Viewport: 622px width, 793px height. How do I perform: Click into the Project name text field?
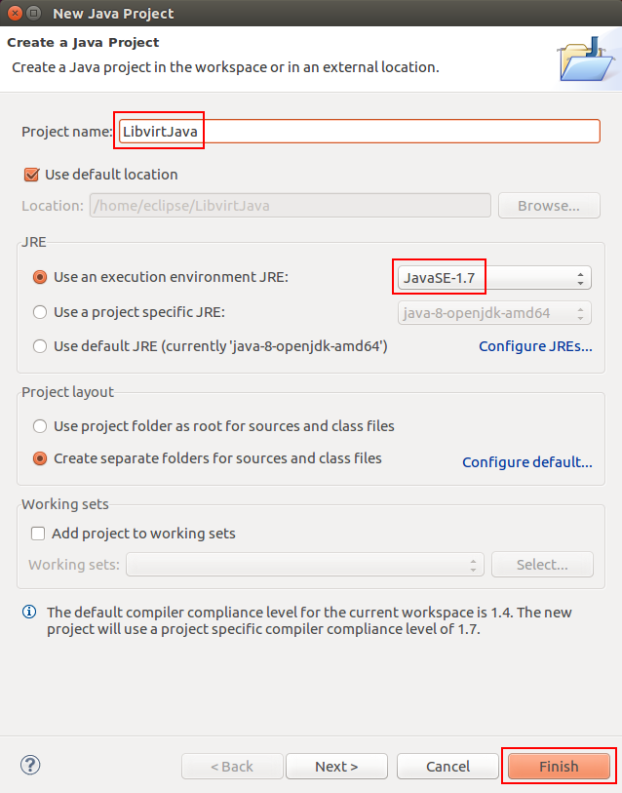[360, 132]
